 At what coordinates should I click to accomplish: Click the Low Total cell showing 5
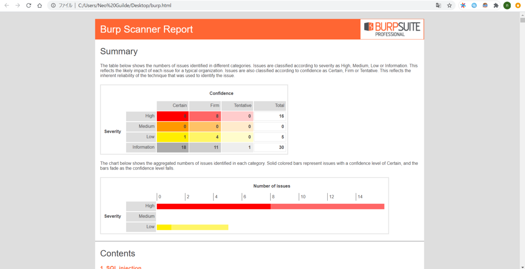click(x=270, y=137)
